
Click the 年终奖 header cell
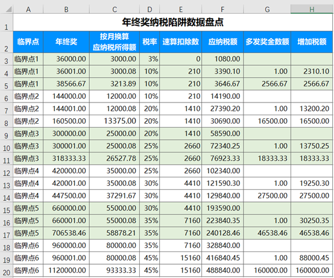(x=66, y=42)
